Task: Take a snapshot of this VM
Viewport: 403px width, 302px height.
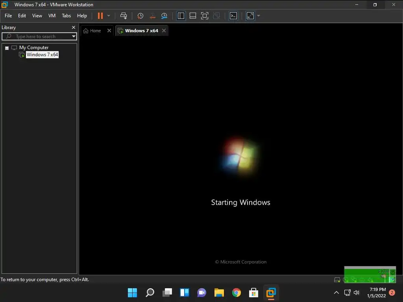Action: [x=140, y=16]
